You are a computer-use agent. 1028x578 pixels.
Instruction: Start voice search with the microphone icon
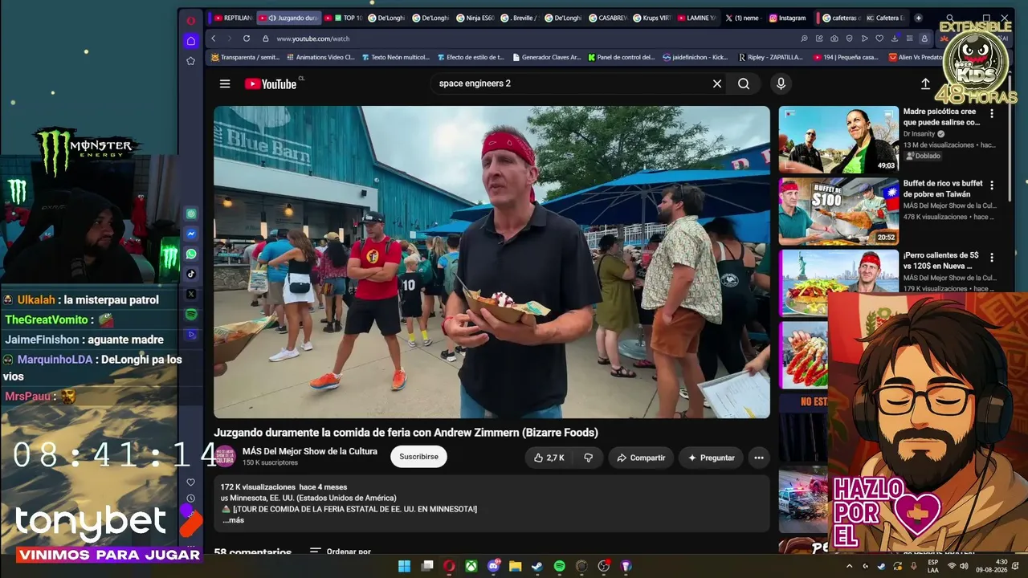[x=781, y=83]
